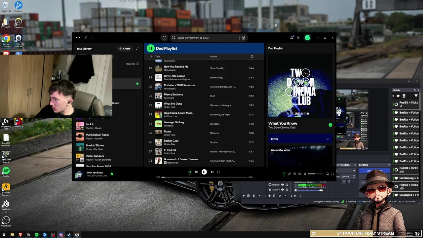
Task: Sort tracks by Album column header
Action: [x=213, y=57]
